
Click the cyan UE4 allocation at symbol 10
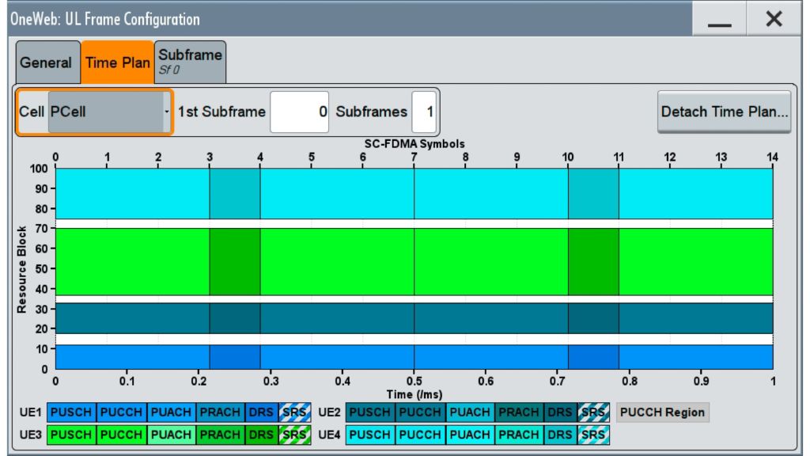click(x=593, y=193)
